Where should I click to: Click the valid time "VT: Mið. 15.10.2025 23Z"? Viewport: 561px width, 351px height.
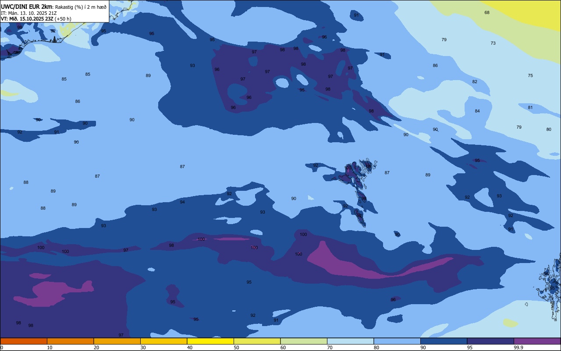pyautogui.click(x=27, y=19)
